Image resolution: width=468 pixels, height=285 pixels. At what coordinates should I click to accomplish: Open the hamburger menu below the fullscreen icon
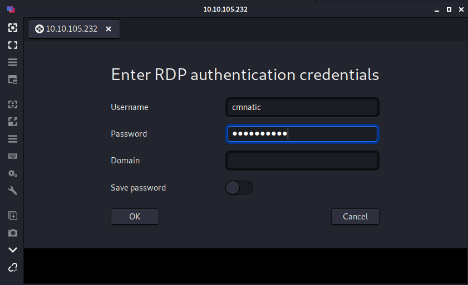pos(13,62)
